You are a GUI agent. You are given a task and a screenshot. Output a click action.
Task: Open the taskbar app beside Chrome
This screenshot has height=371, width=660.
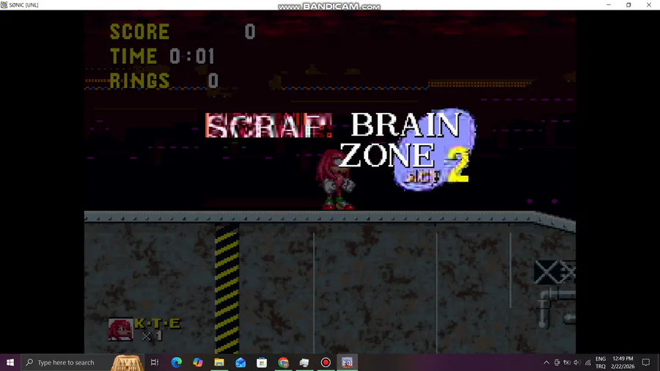pyautogui.click(x=304, y=362)
